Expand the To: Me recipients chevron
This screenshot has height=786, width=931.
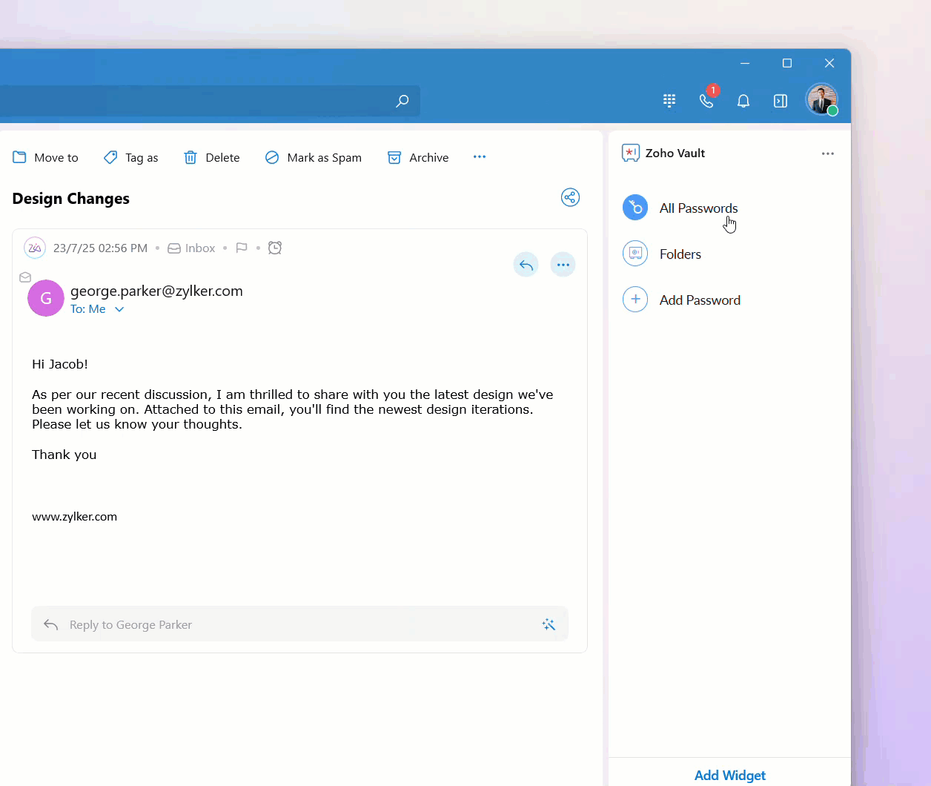pyautogui.click(x=119, y=309)
